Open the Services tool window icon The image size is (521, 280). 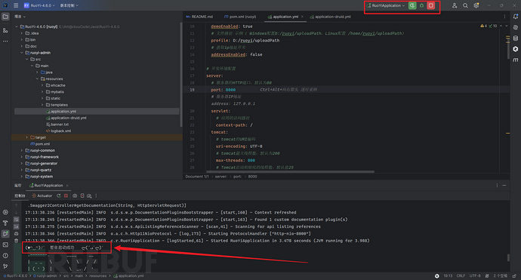(5, 212)
